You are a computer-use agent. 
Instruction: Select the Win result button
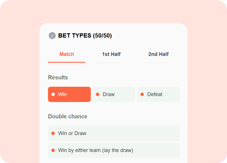69,94
